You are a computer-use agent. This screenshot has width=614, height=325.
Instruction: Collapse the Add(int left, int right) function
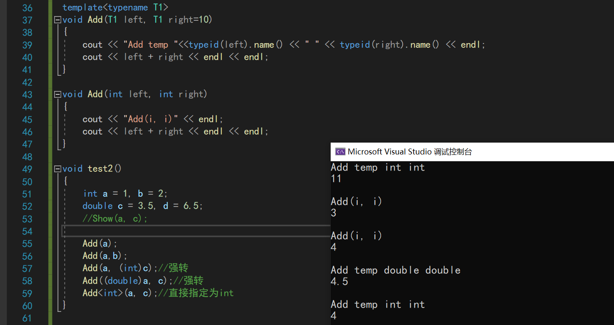tap(58, 94)
